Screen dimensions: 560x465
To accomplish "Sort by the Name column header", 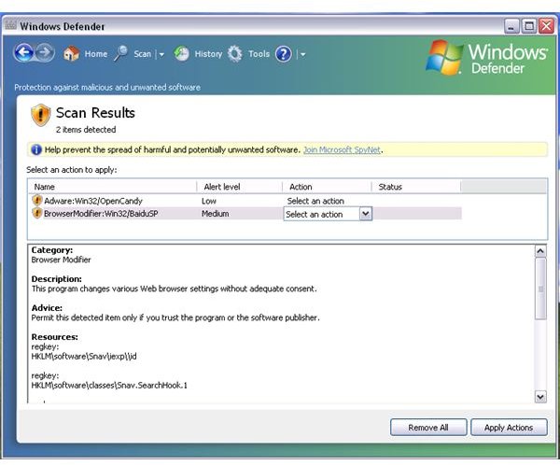I will coord(112,187).
